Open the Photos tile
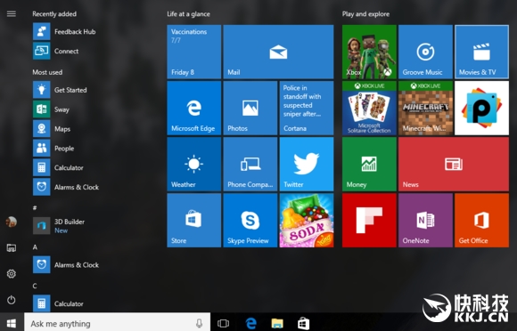This screenshot has width=517, height=331. 250,109
